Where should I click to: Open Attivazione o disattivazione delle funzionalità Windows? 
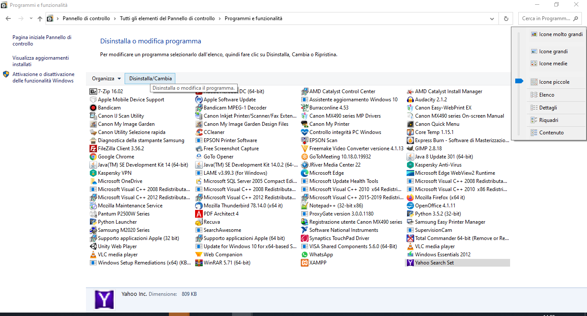coord(43,77)
